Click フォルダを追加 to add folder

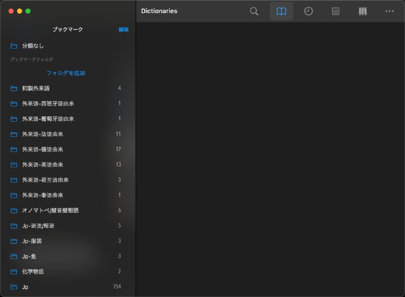tap(66, 73)
